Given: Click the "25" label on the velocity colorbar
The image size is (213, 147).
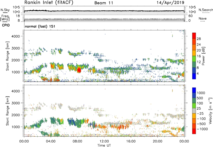Looking at the screenshot, I should click(199, 109).
